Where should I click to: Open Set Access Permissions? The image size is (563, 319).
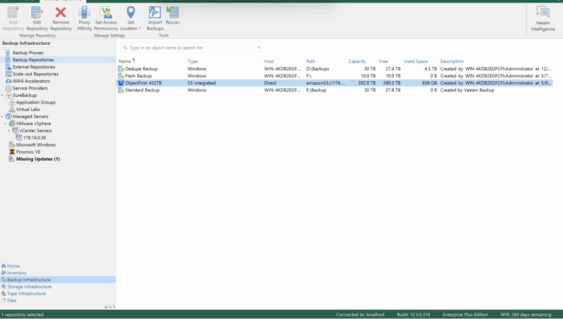tap(106, 18)
